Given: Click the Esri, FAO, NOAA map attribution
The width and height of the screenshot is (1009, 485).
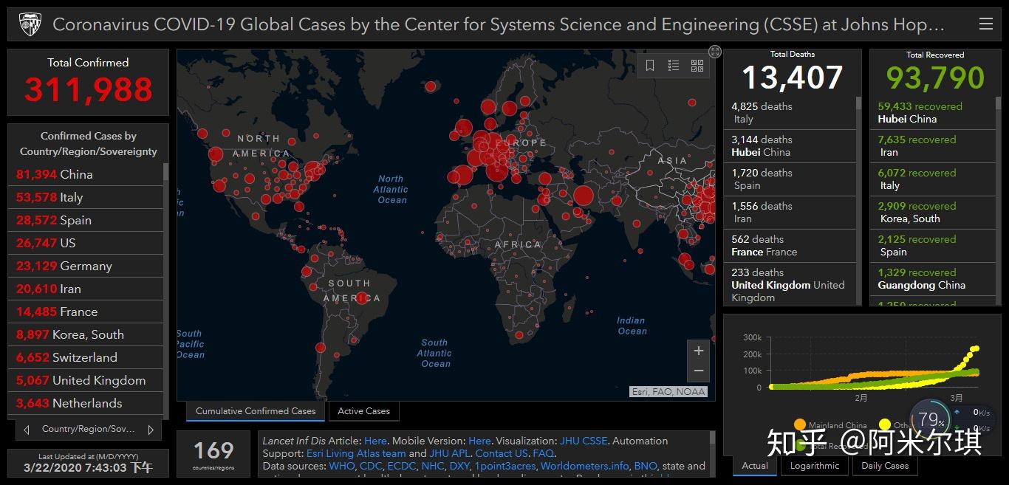Looking at the screenshot, I should point(669,392).
